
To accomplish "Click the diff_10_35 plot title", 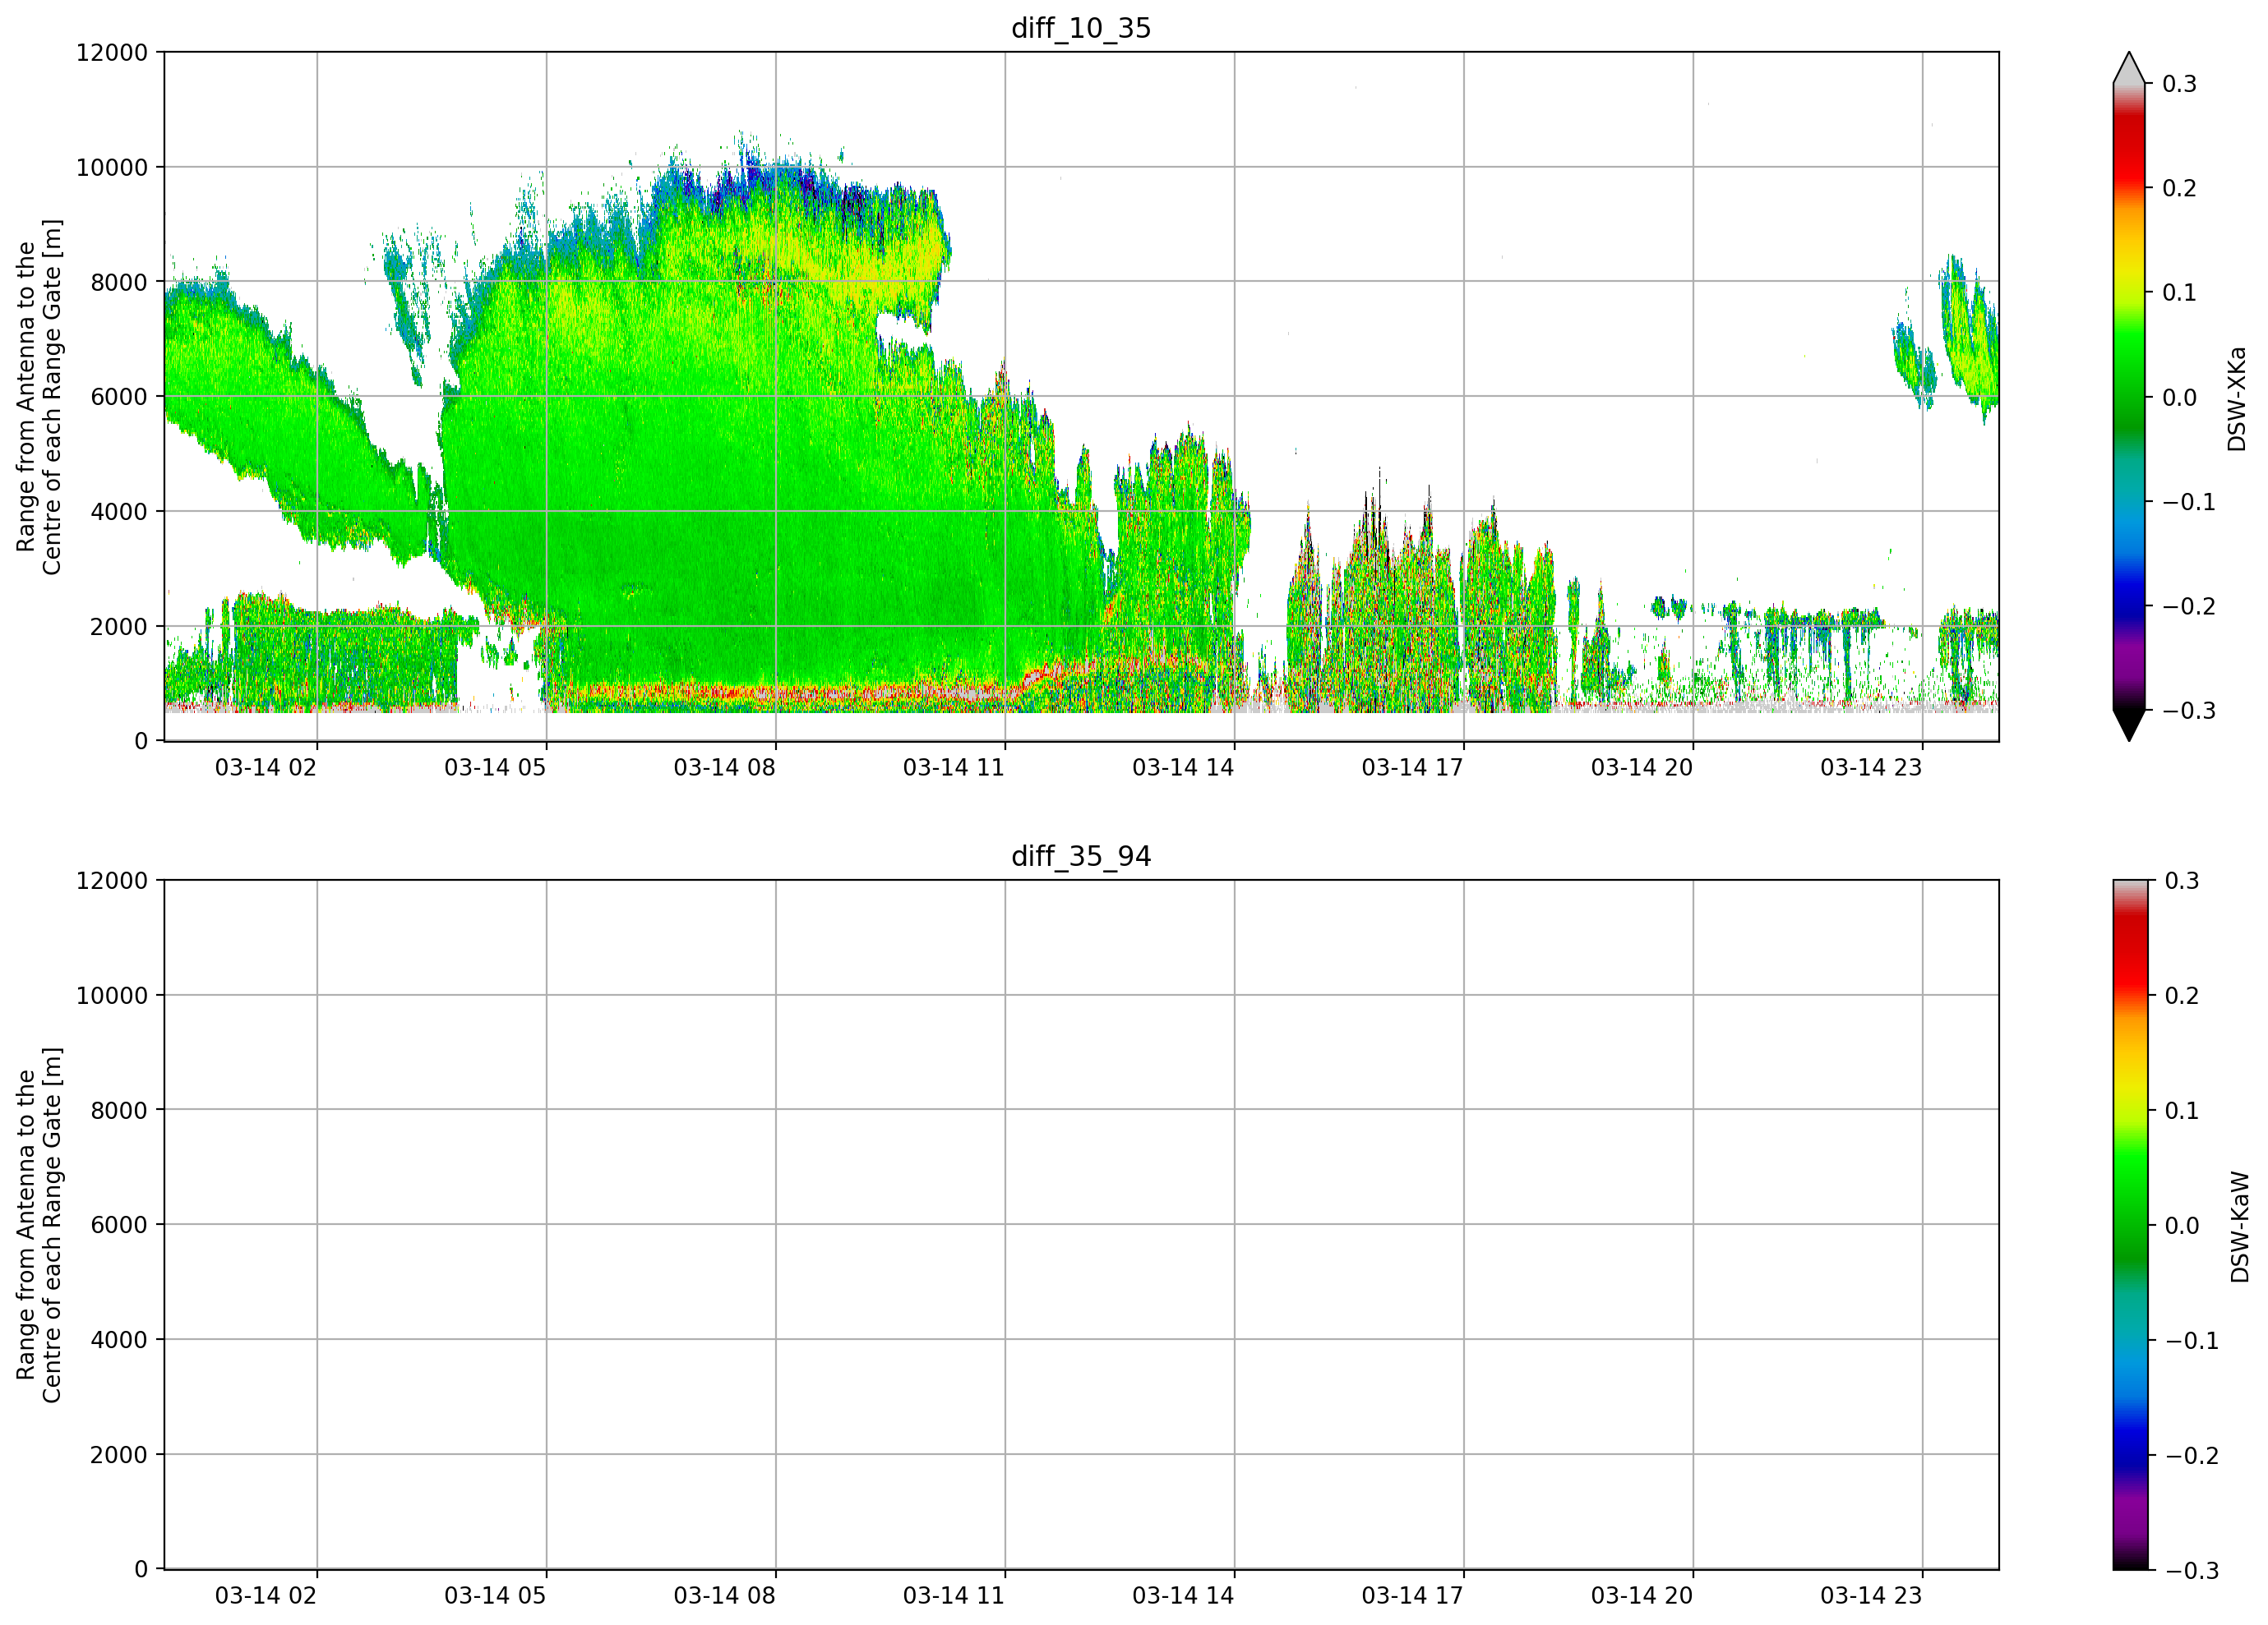I will (x=1081, y=28).
